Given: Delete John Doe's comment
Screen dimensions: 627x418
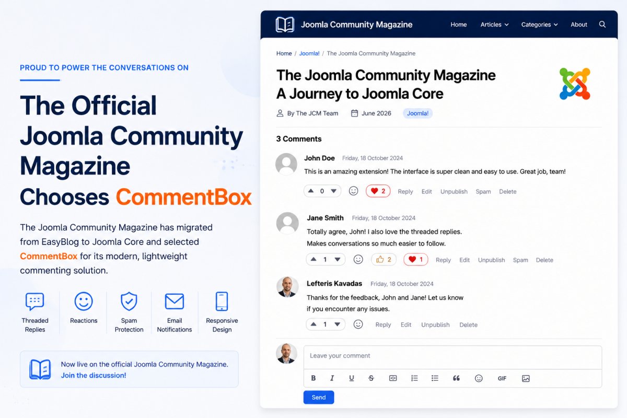Looking at the screenshot, I should click(x=508, y=192).
